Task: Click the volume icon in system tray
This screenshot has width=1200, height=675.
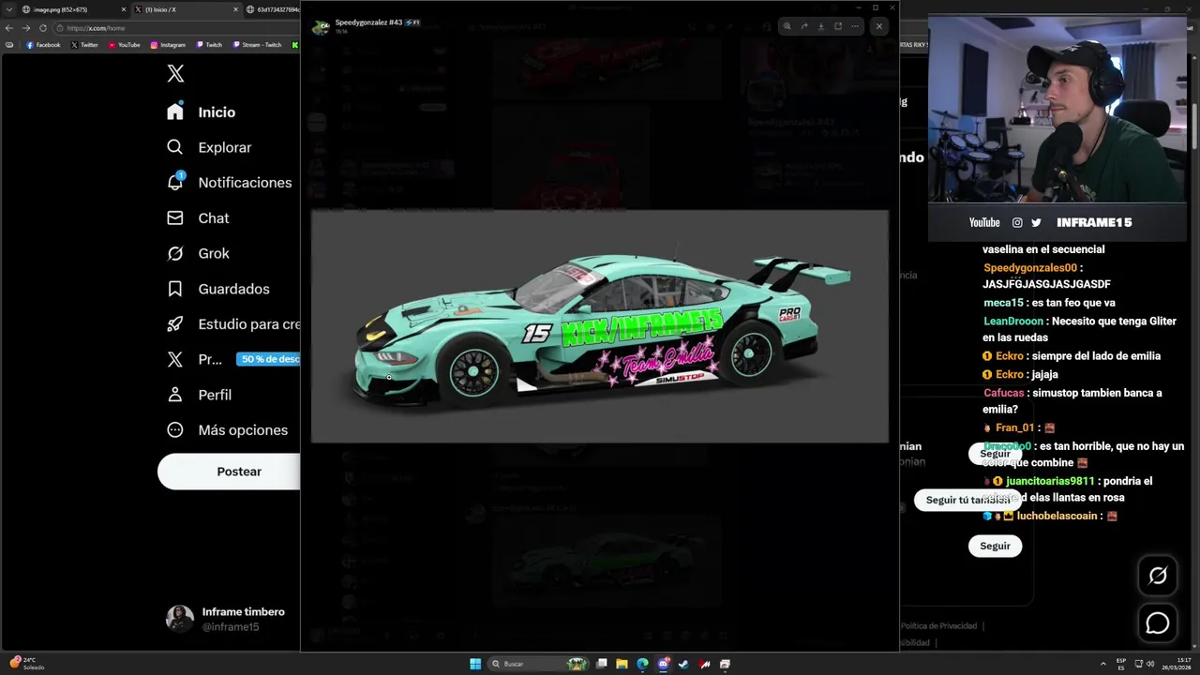Action: (1150, 664)
